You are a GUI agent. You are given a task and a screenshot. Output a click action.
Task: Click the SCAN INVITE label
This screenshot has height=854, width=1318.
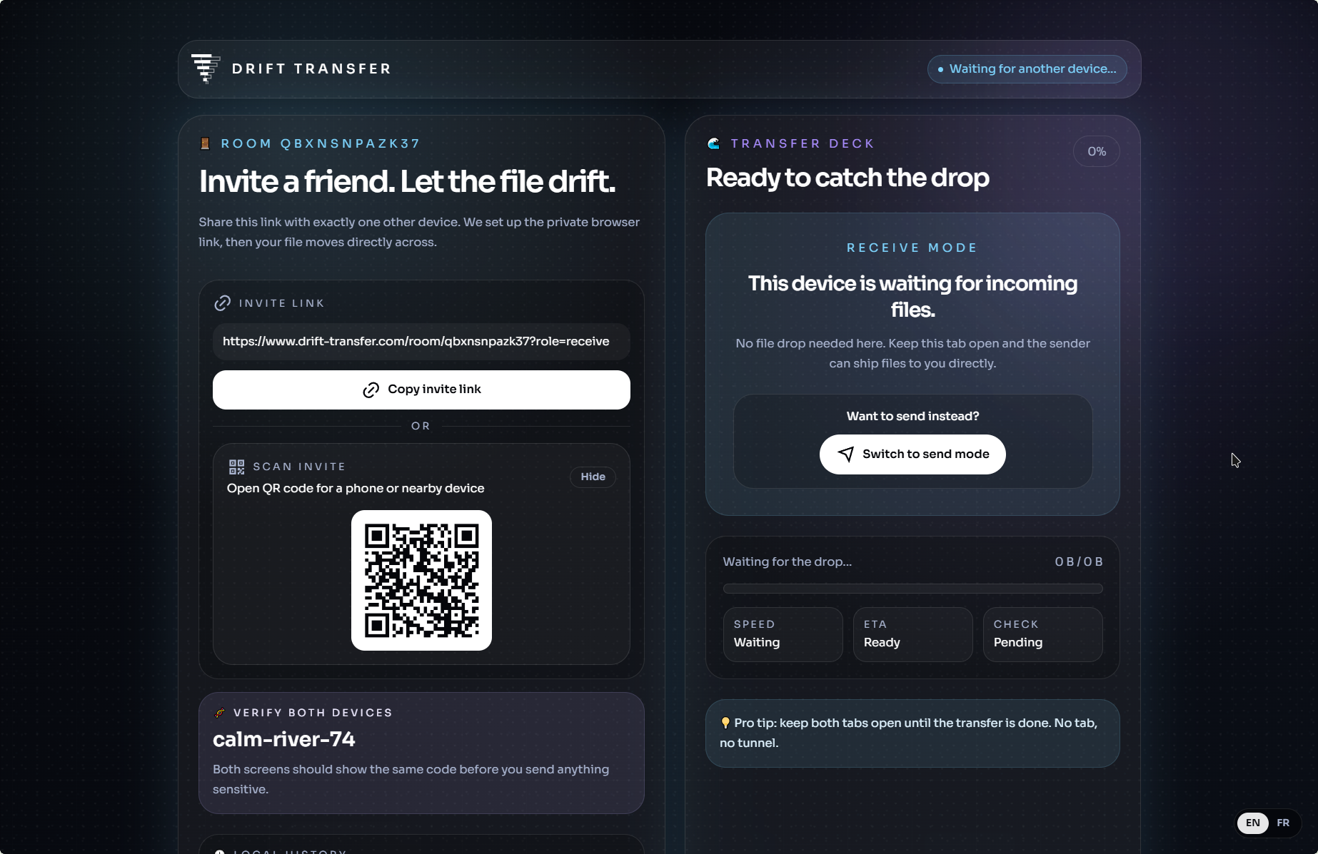[x=299, y=467]
